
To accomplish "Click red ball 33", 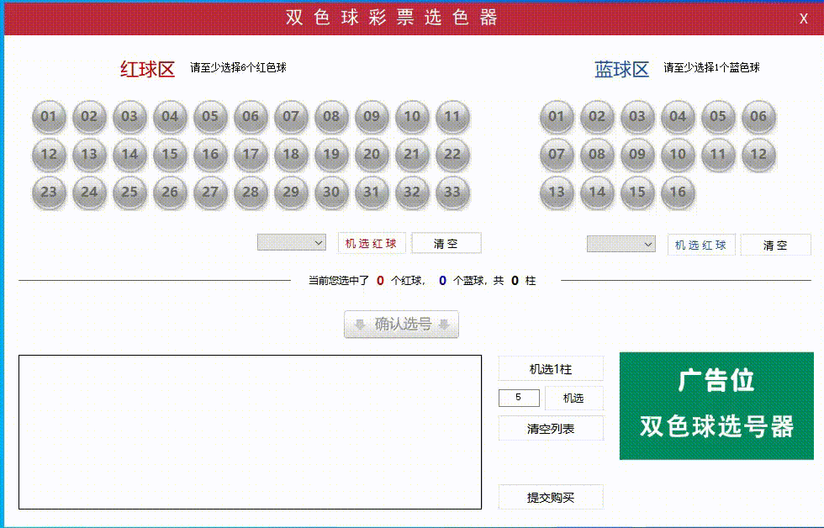I will click(452, 193).
